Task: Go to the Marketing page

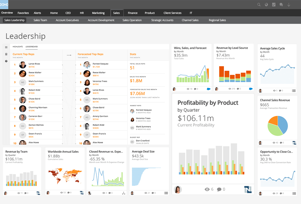Action: click(98, 13)
